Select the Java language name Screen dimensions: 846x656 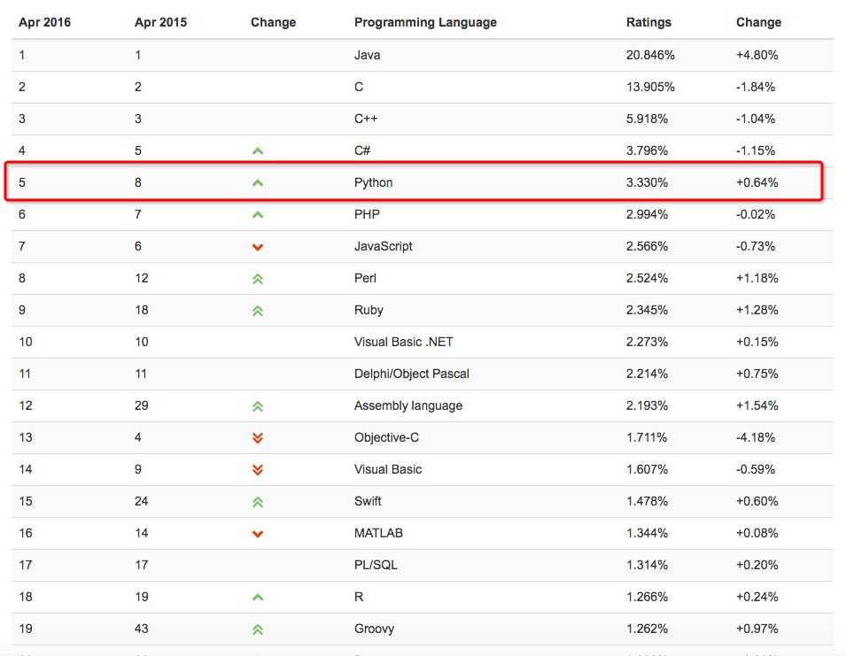click(x=367, y=55)
